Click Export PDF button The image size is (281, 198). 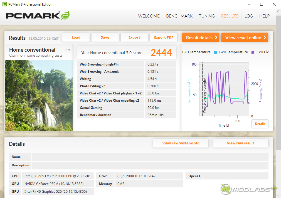pyautogui.click(x=164, y=37)
